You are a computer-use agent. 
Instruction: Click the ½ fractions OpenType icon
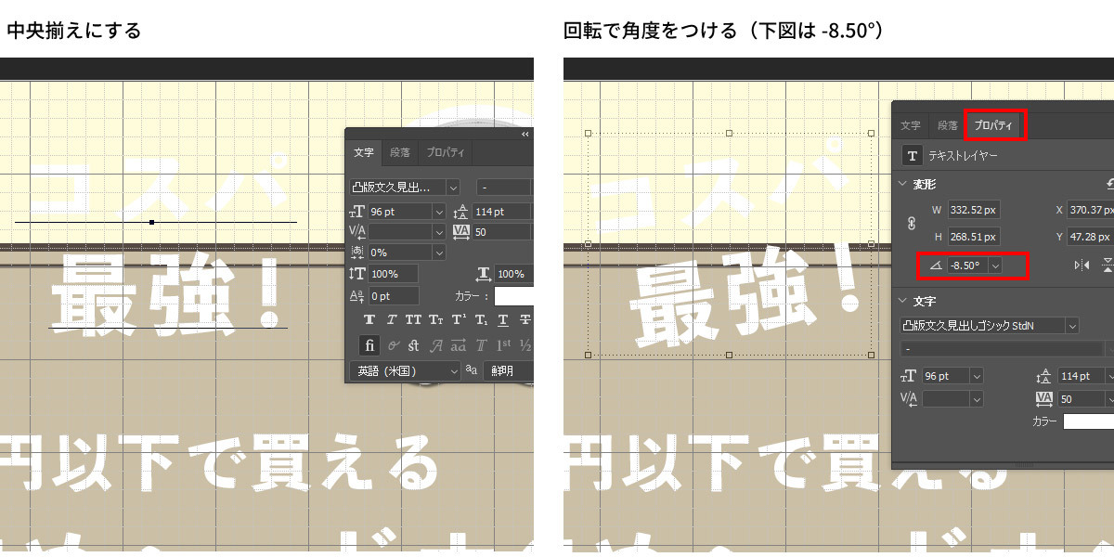pos(525,345)
